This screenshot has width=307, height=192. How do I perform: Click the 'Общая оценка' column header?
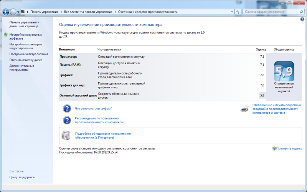pos(284,50)
